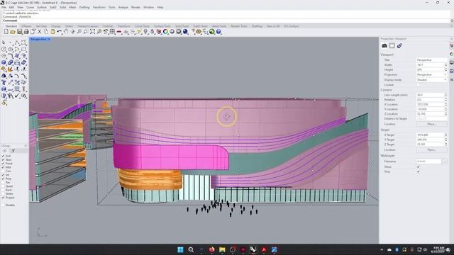The image size is (454, 255).
Task: Click the color wheel icon in the toolbar
Action: 165,31
